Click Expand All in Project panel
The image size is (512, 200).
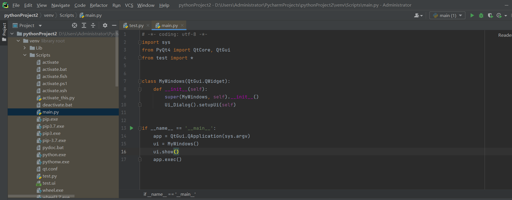(84, 25)
